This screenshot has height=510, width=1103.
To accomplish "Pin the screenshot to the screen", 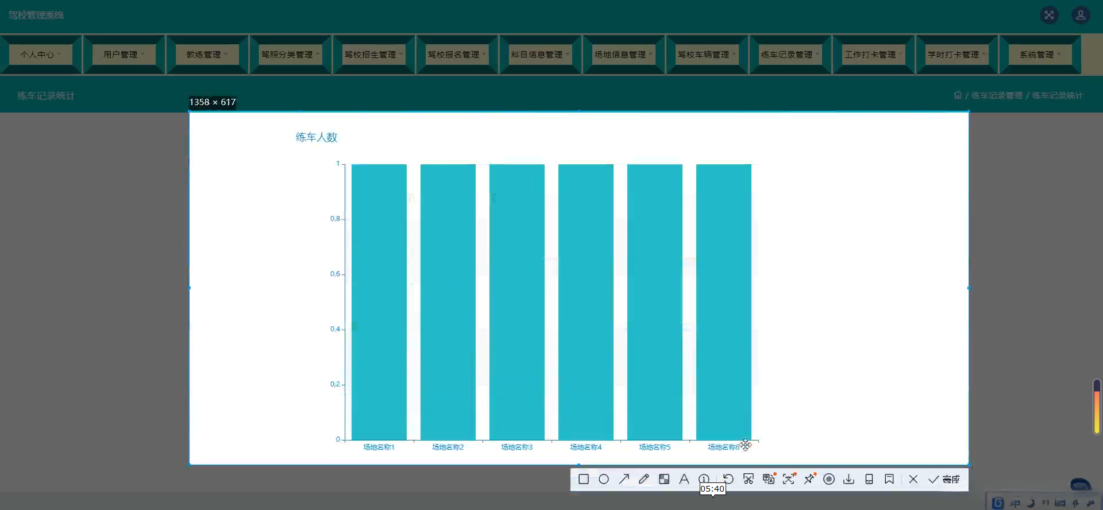I will [809, 479].
